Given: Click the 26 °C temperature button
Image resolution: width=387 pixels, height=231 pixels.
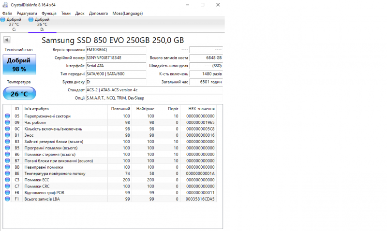Looking at the screenshot, I should [x=19, y=94].
